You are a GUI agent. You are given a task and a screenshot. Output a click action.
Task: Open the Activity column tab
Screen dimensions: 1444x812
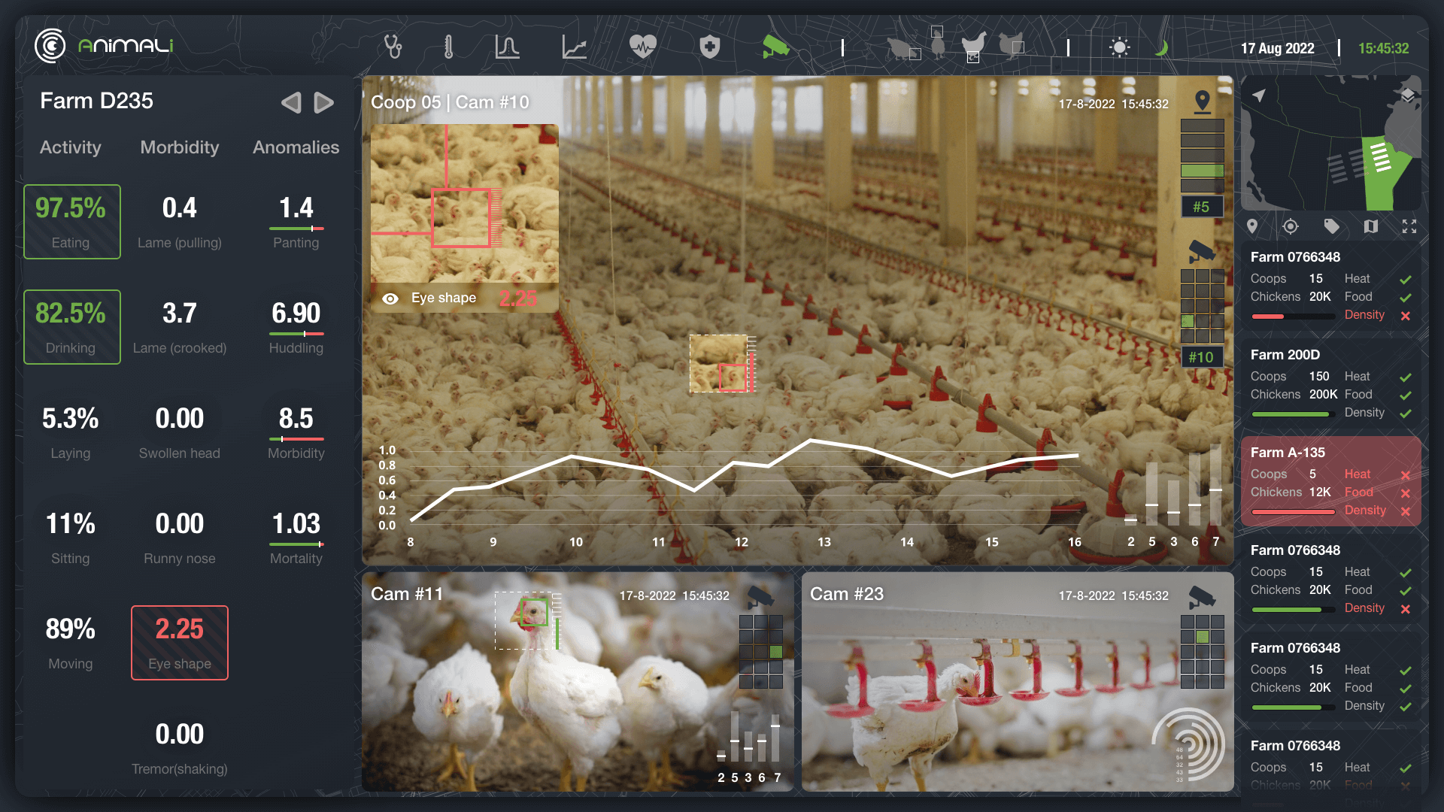click(70, 147)
